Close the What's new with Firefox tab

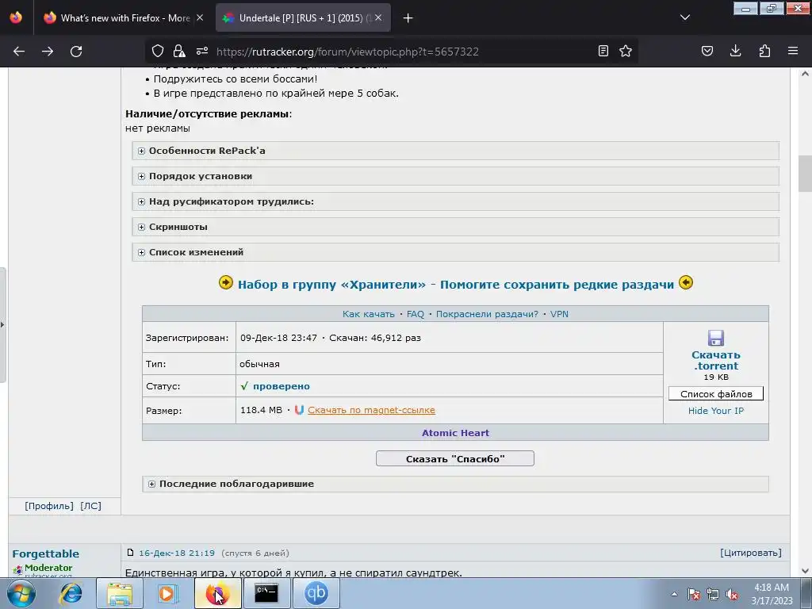(x=200, y=17)
